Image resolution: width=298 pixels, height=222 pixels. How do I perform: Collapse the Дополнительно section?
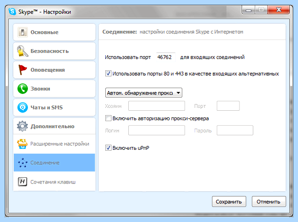point(54,126)
